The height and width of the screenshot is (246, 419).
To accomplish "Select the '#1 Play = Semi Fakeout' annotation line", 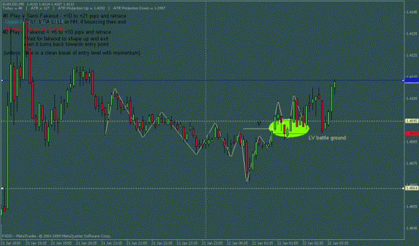I will pos(64,16).
